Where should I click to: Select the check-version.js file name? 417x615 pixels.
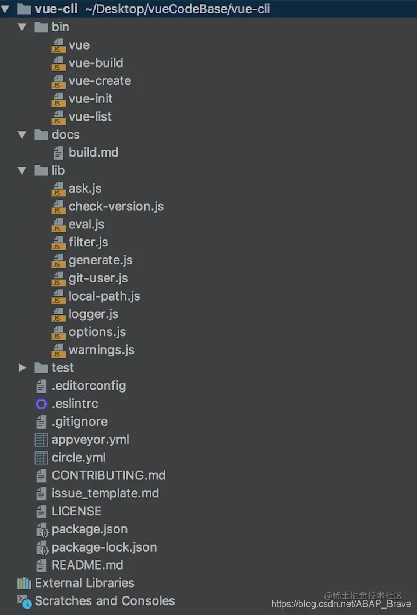pyautogui.click(x=116, y=206)
